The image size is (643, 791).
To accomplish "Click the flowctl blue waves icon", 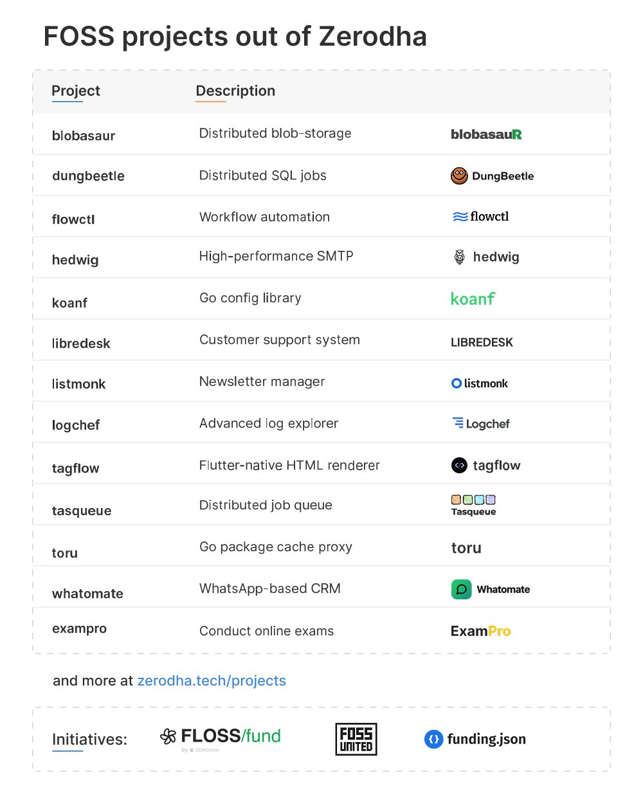I will [460, 217].
